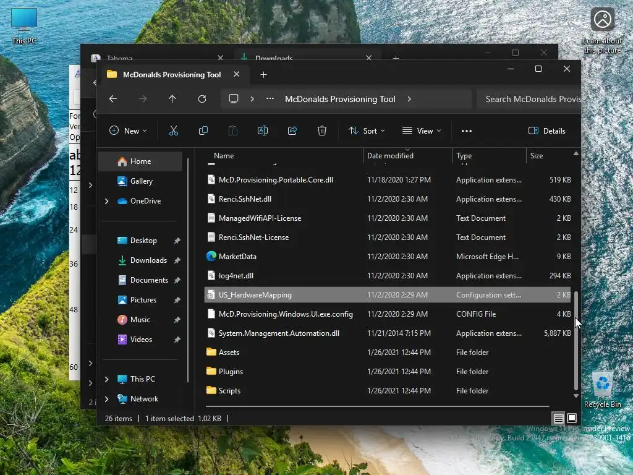
Task: Click chevron after McDonalds Provisioning Tool path
Action: tap(409, 99)
